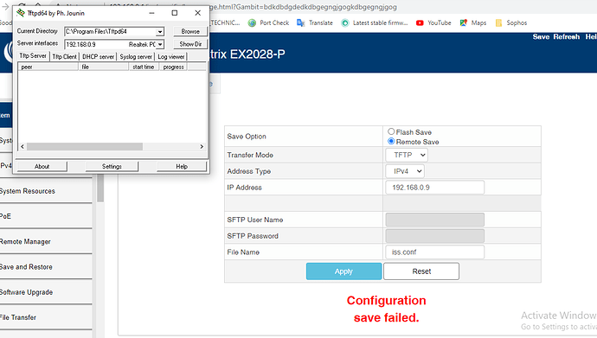597x338 pixels.
Task: Click right scroll arrow in Tftpd64 list
Action: [x=202, y=146]
